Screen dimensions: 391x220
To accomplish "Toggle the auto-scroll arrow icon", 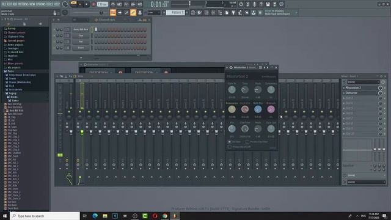I will click(x=120, y=12).
